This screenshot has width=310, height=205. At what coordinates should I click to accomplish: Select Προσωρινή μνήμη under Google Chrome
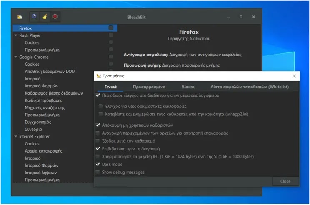tap(42, 115)
